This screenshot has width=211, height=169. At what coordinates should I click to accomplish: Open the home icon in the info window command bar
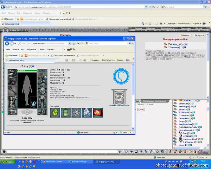66,60
